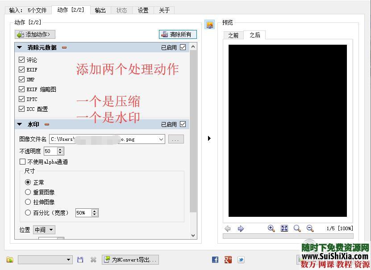The image size is (371, 270).
Task: Select the 百分比(宽度) size option
Action: pyautogui.click(x=28, y=212)
